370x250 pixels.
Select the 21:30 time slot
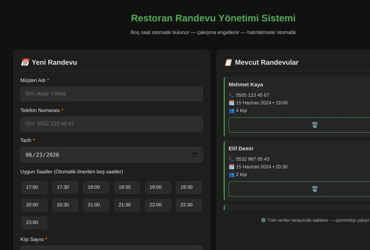tap(127, 205)
